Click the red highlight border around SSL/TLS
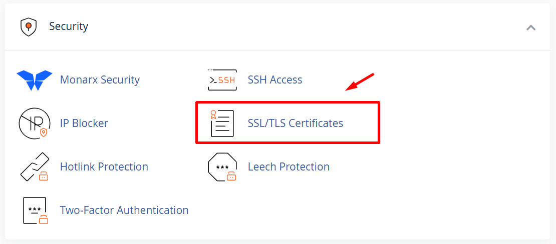 click(x=288, y=102)
